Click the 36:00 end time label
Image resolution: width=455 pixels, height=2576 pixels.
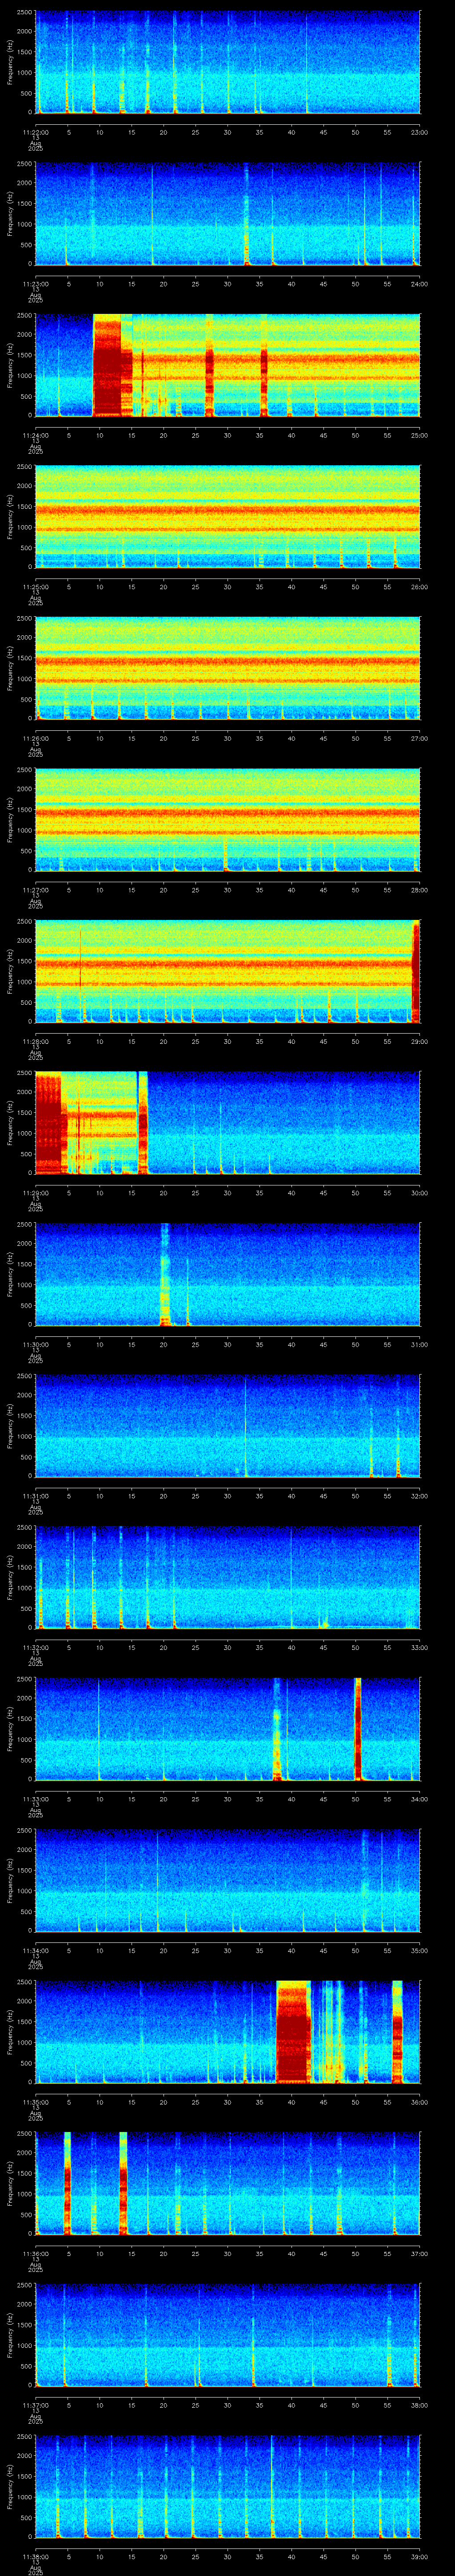(x=420, y=2102)
